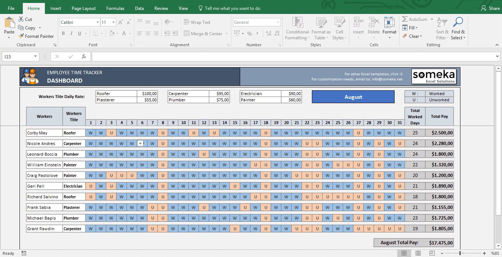This screenshot has height=257, width=502.
Task: Enable Wrap Text
Action: 198,22
